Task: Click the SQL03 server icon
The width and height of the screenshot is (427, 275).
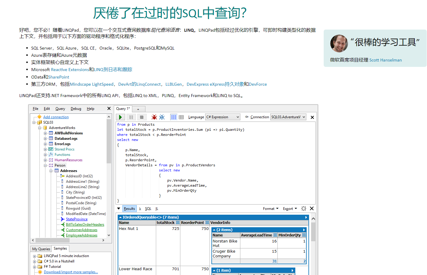Action: pos(39,122)
